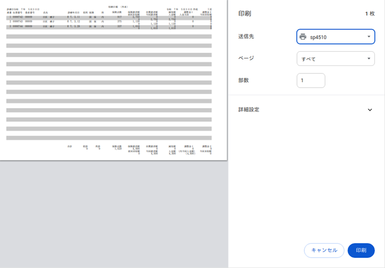This screenshot has width=385, height=268.
Task: Click the arrow on the sp4510 dropdown
Action: [x=369, y=37]
